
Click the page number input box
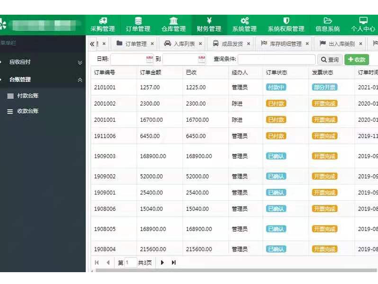click(131, 263)
